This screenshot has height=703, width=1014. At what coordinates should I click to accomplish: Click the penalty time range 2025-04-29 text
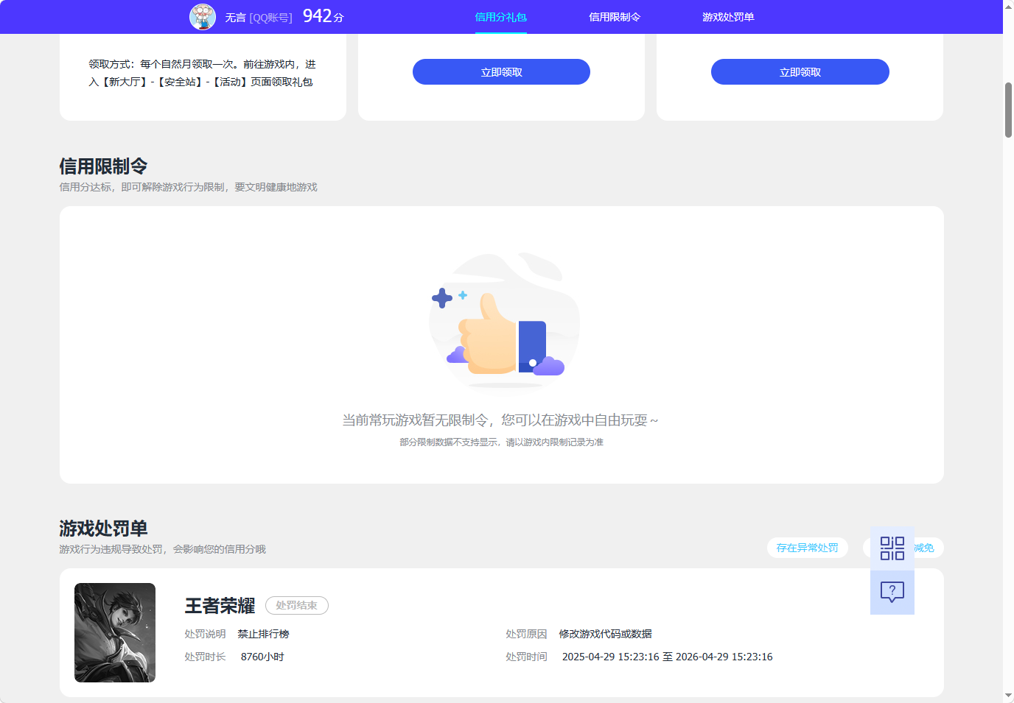(x=668, y=657)
